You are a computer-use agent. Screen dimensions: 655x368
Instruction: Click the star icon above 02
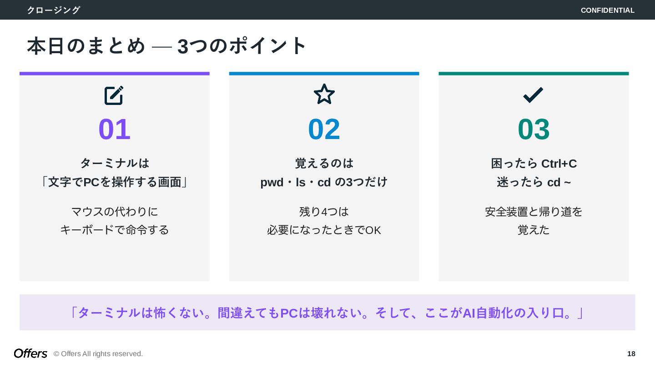324,94
